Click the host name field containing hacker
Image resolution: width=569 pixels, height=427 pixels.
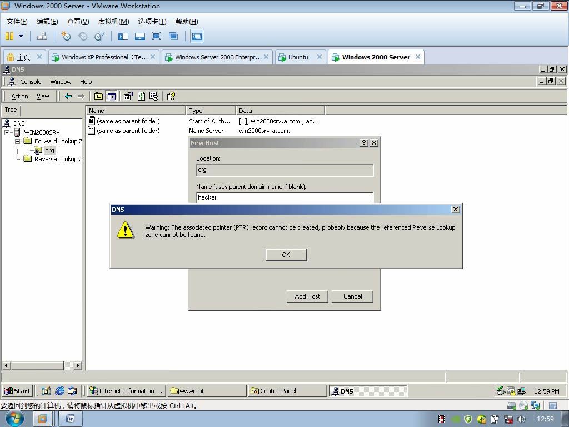point(285,197)
